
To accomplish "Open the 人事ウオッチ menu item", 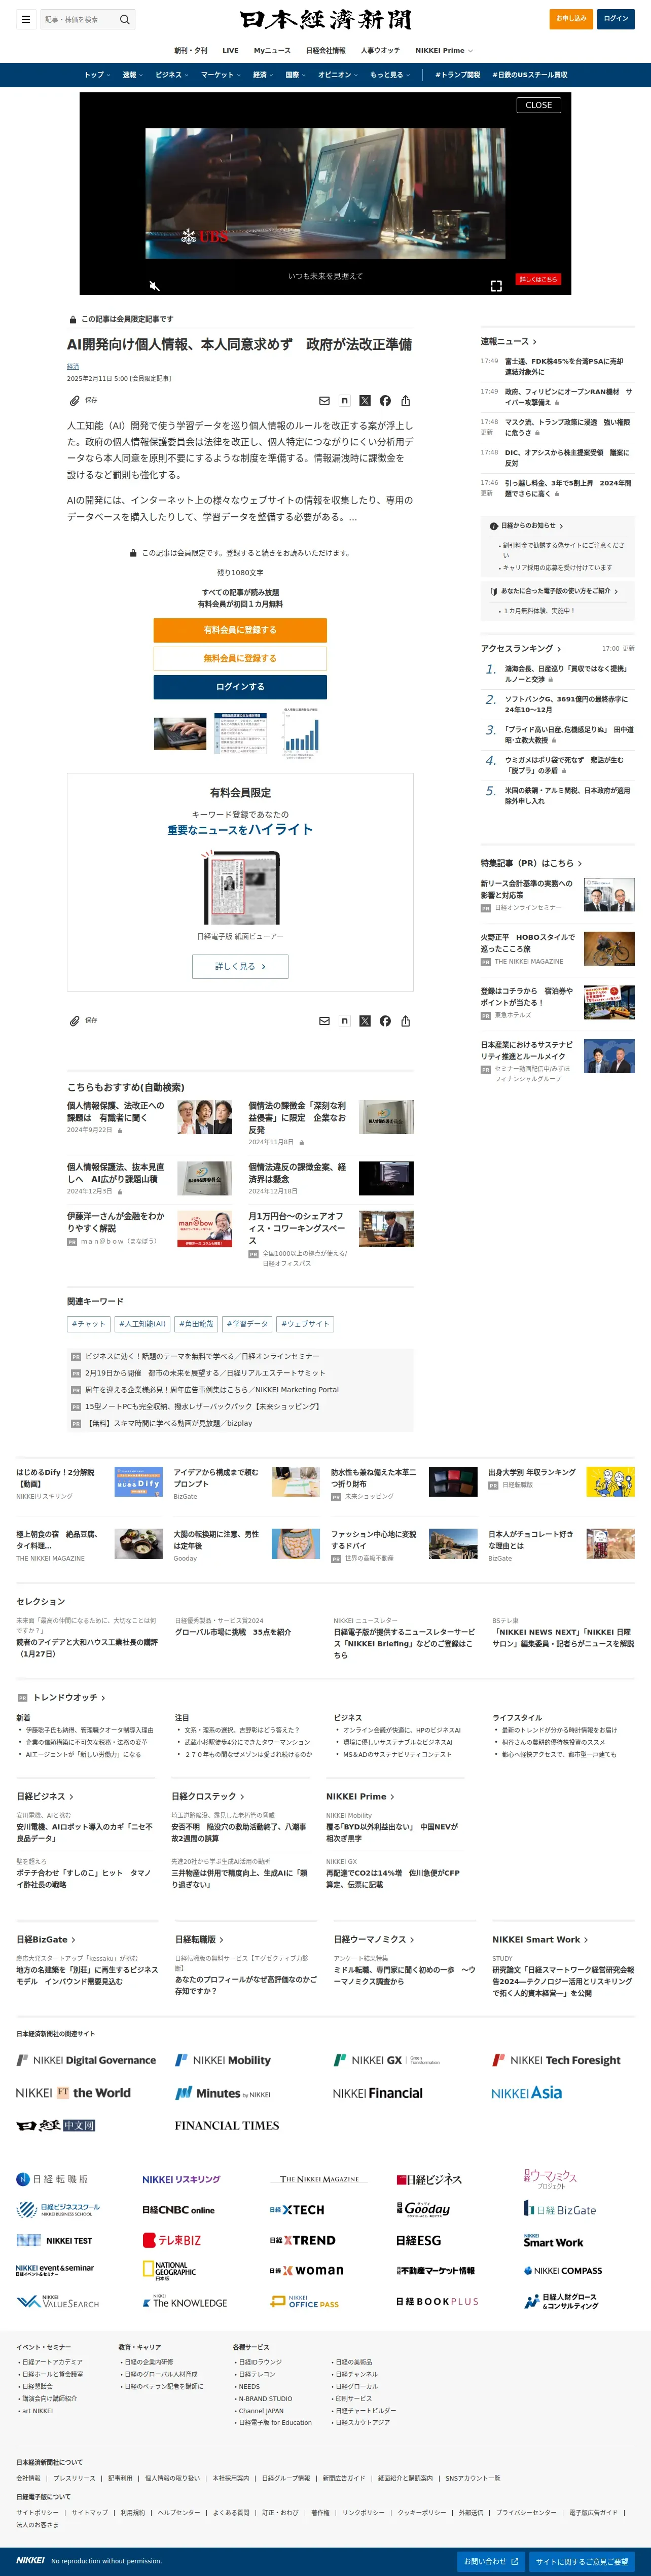I will (x=380, y=50).
